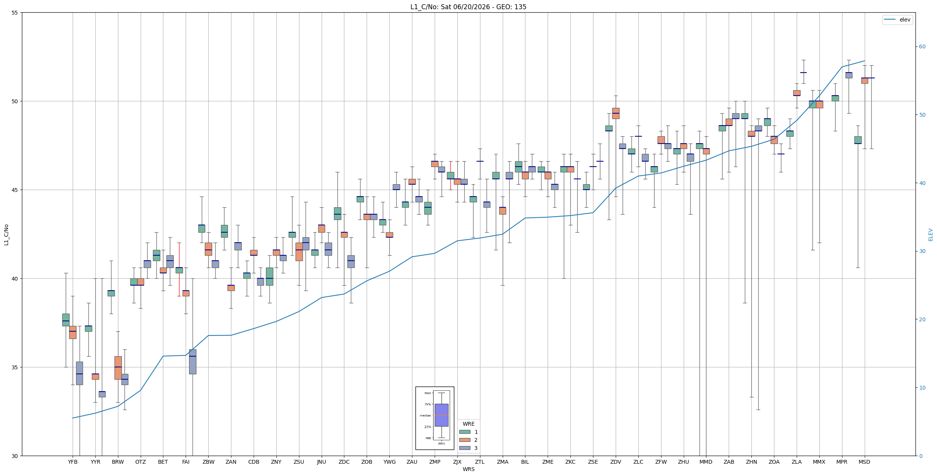Click the elev line legend entry
The height and width of the screenshot is (476, 937).
coord(897,20)
